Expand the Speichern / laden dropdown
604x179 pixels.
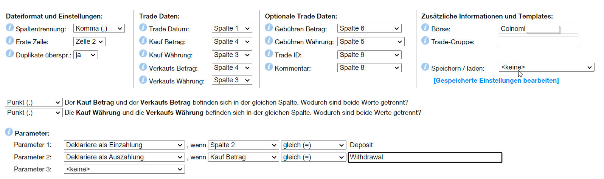[x=546, y=67]
